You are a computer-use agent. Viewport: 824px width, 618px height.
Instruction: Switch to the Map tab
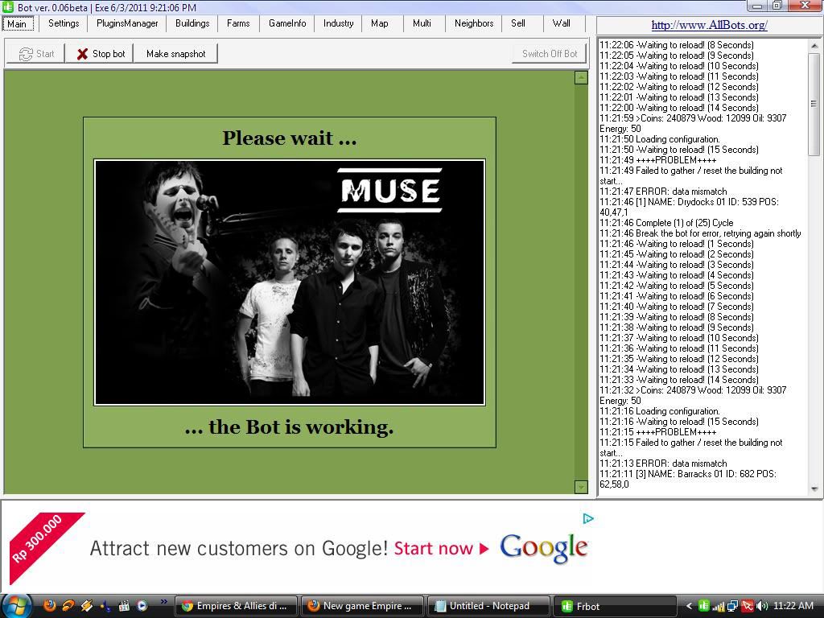click(x=380, y=23)
